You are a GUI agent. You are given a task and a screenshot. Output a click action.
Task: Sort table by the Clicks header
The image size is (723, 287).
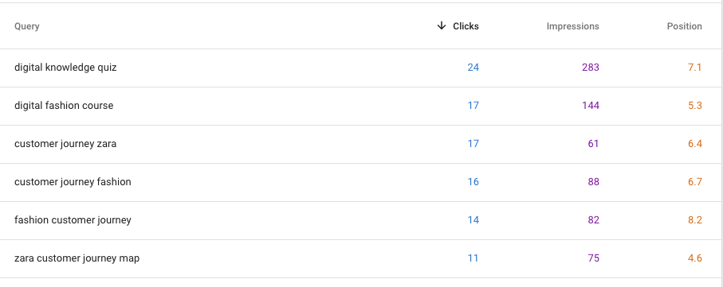tap(466, 26)
